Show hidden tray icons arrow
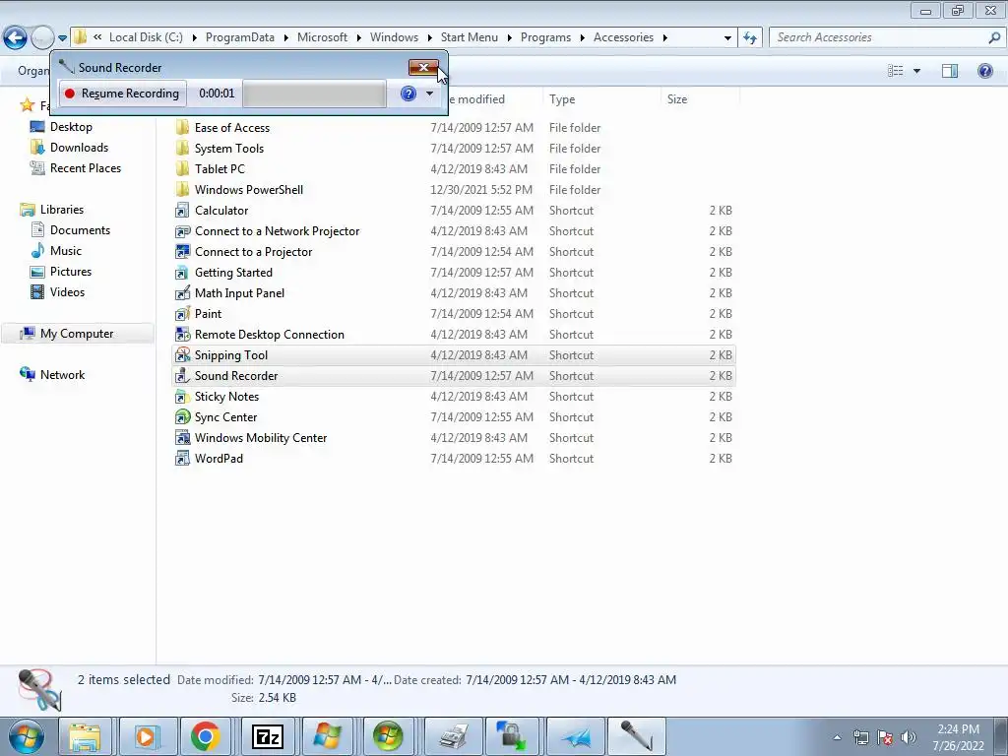The image size is (1008, 756). click(x=837, y=737)
